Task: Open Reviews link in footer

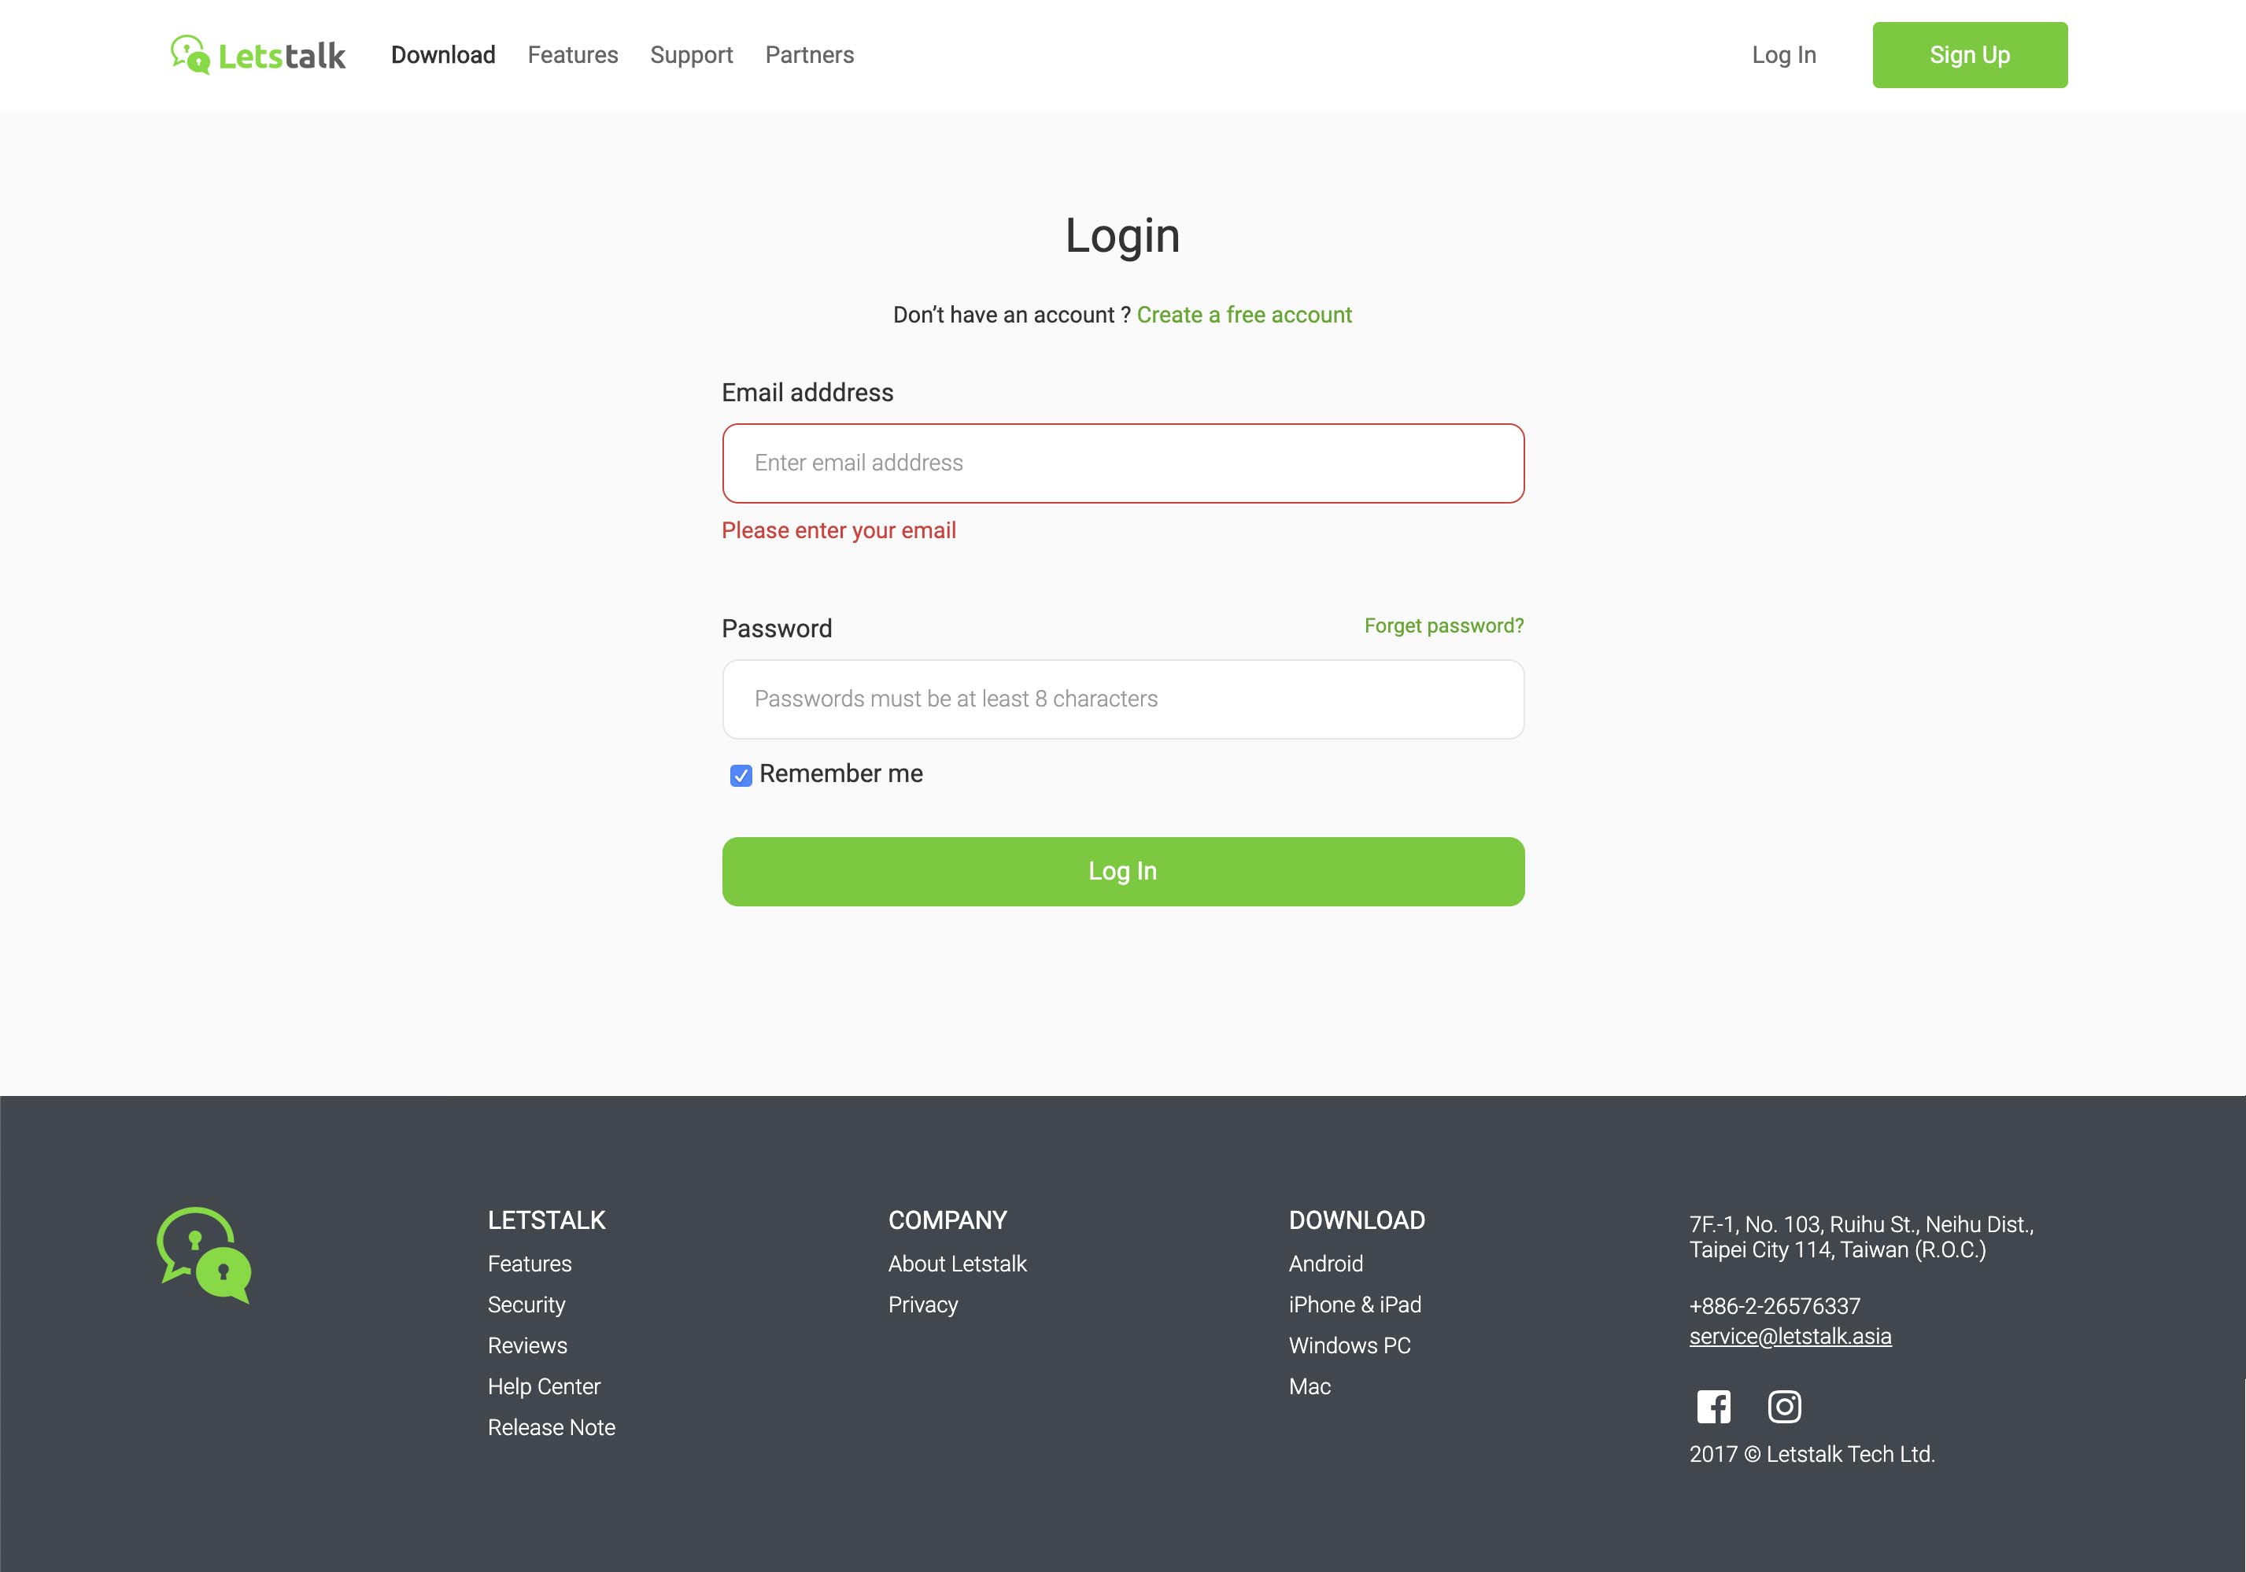Action: point(527,1346)
